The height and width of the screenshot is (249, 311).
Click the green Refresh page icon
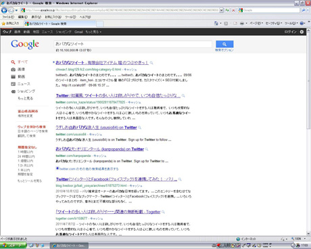pos(227,10)
